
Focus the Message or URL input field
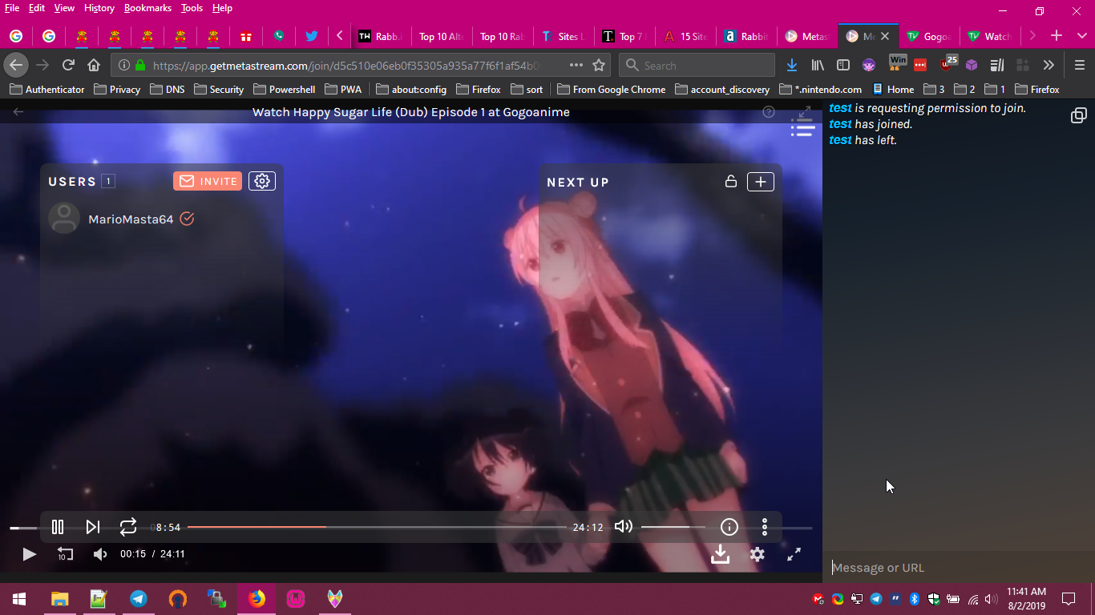[x=959, y=568]
